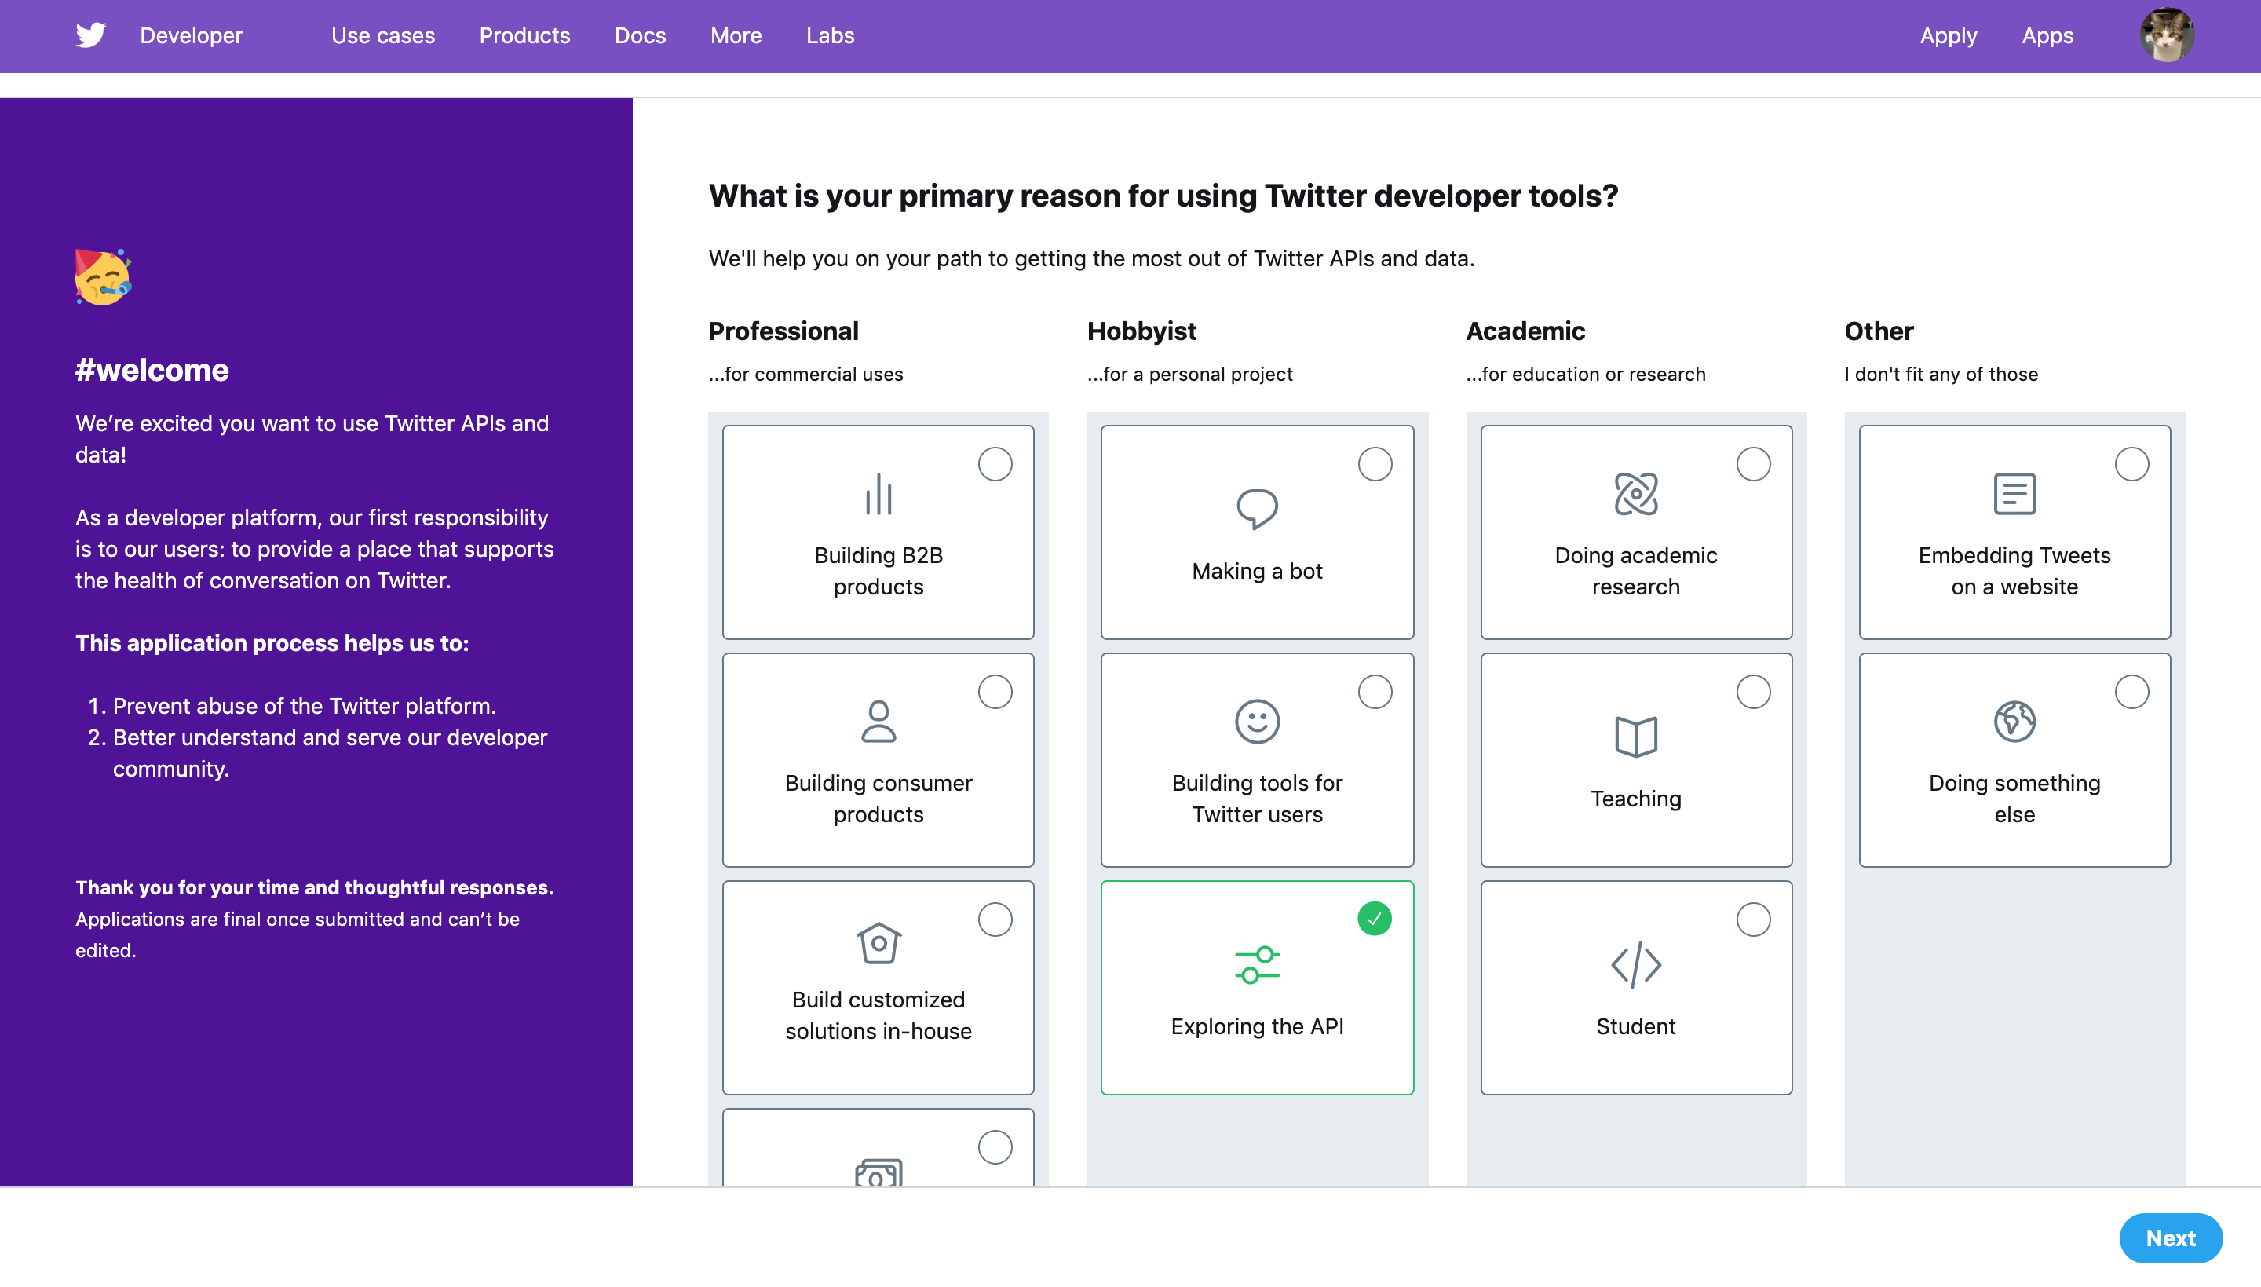Open the Use cases menu

tap(382, 35)
